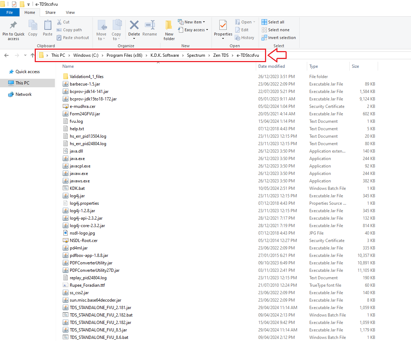411x341 pixels.
Task: Sort files by Name column header
Action: coord(68,66)
